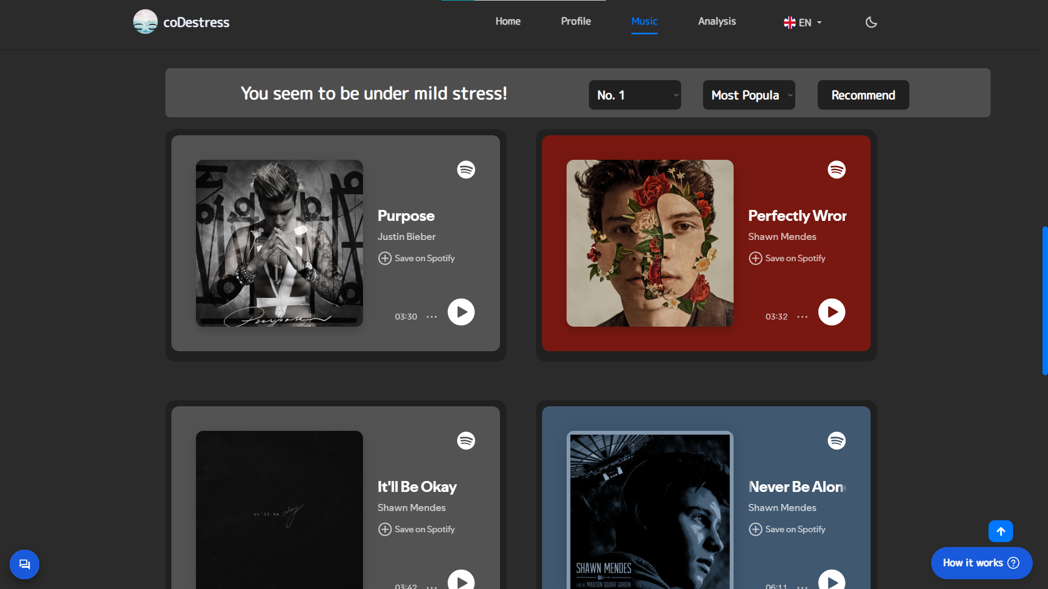Click Spotify logo on Perfectly Wrong card

tap(836, 170)
